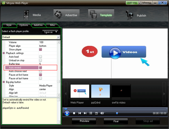This screenshot has height=129, width=169.
Task: Select the Unload on stop label
Action: click(17, 60)
